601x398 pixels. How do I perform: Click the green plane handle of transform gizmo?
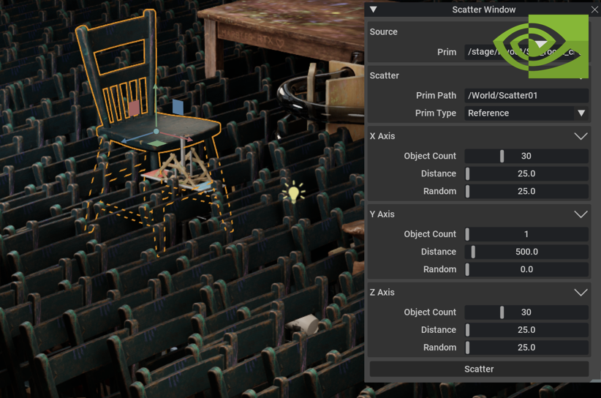(x=159, y=144)
